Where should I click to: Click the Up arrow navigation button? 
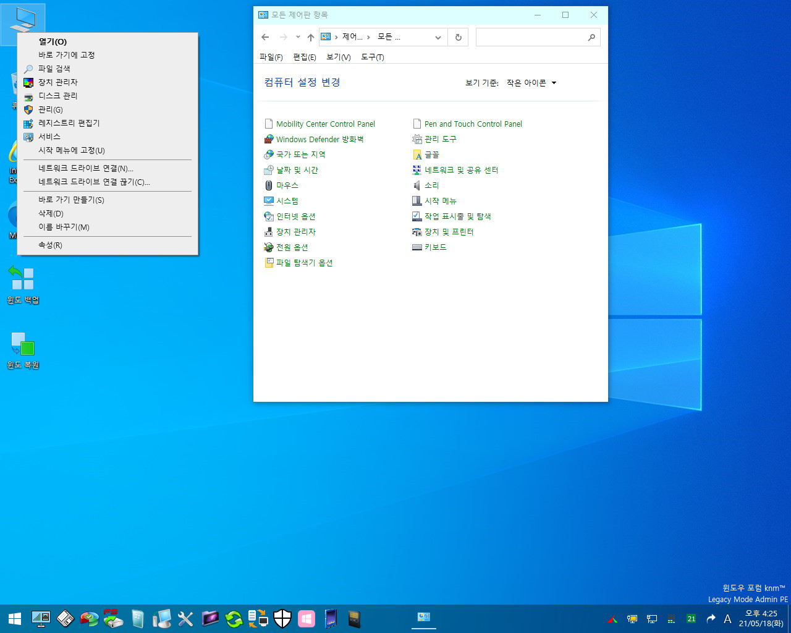[311, 37]
